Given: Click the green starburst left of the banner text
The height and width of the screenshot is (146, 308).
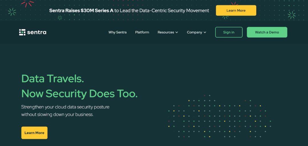Looking at the screenshot, I should tap(12, 12).
